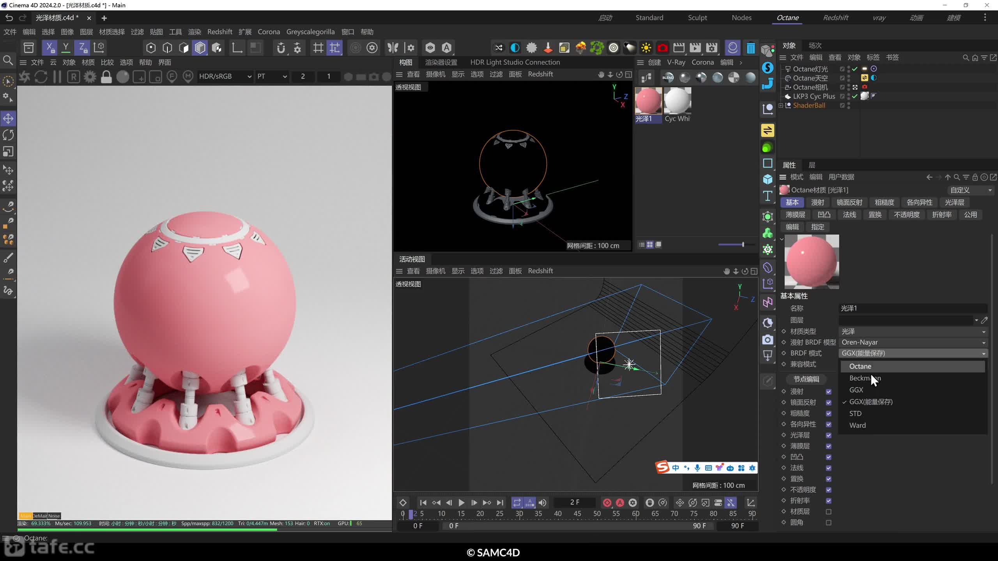998x561 pixels.
Task: Click the yellow sun daylight icon in toolbar
Action: 646,48
